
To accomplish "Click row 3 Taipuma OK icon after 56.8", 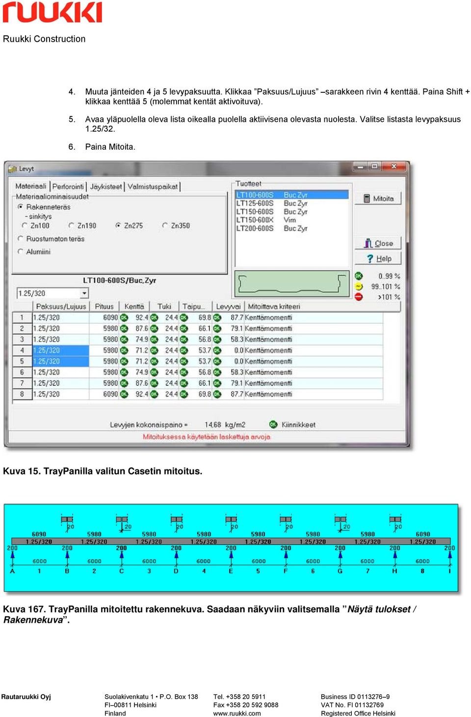I will point(217,339).
